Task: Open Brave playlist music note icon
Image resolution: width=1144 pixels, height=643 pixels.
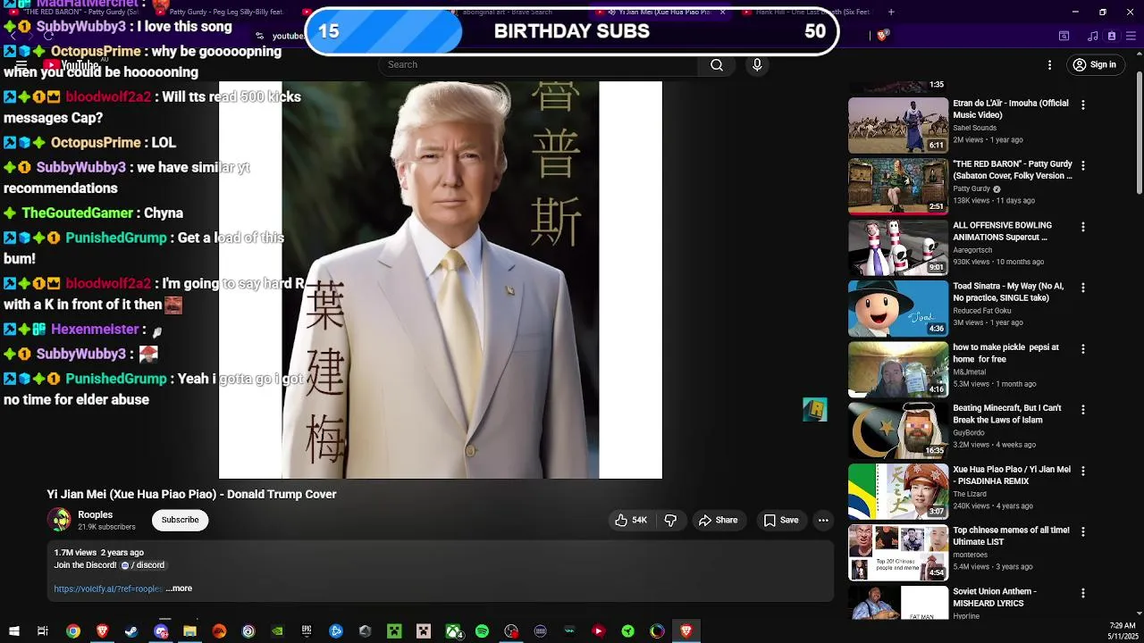Action: pyautogui.click(x=1093, y=36)
